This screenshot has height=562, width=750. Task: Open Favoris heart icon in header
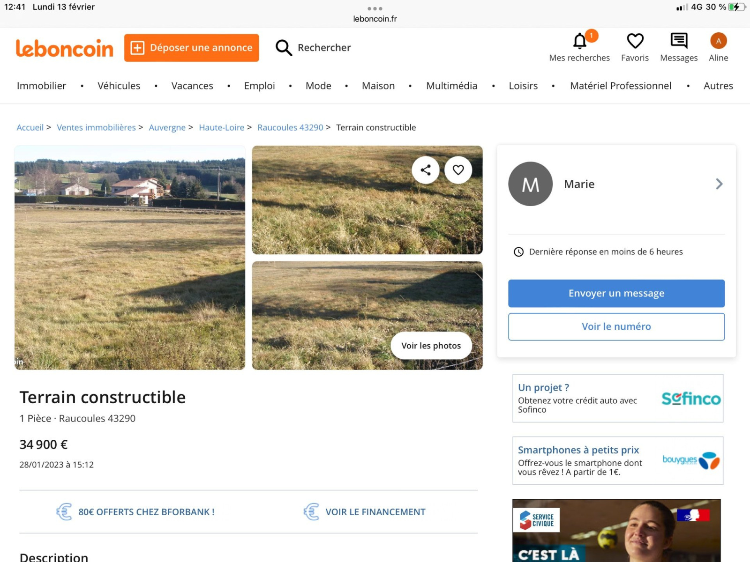[x=635, y=41]
